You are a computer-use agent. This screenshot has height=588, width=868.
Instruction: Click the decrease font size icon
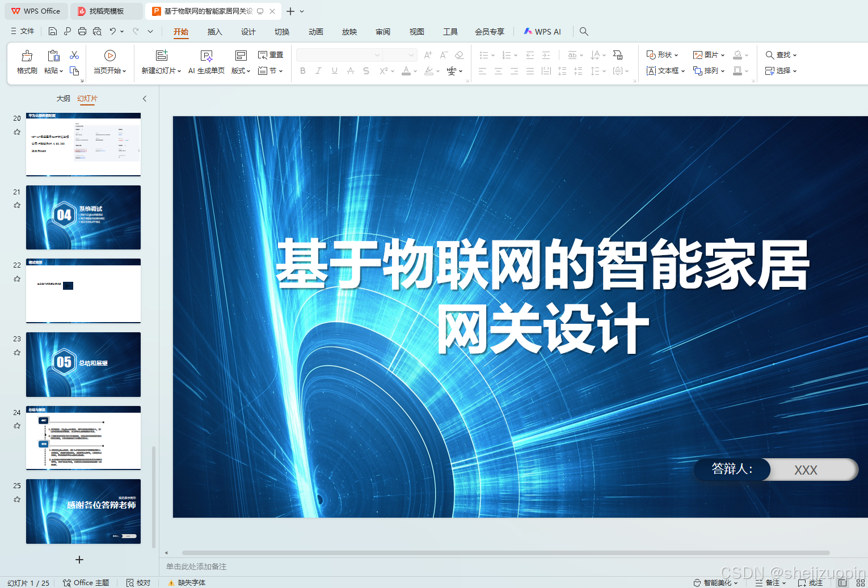point(444,55)
